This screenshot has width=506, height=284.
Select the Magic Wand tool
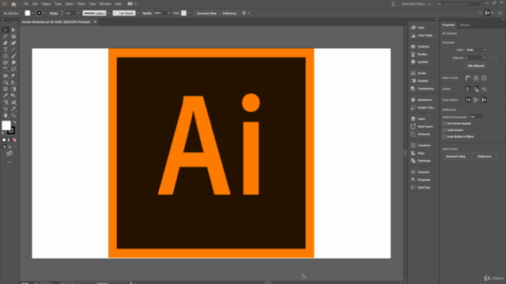tap(6, 36)
